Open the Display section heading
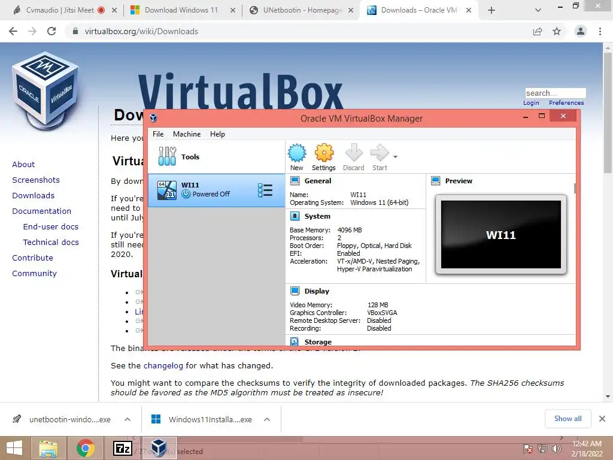Image resolution: width=613 pixels, height=460 pixels. [x=317, y=291]
